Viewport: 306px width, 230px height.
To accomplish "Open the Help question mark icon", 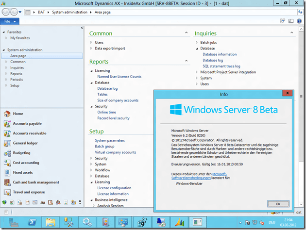I will pyautogui.click(x=299, y=21).
